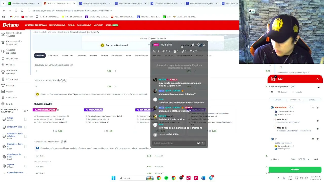Collapse the Competencias Favoritas section
Screen dimensions: 324x182
tap(28, 111)
